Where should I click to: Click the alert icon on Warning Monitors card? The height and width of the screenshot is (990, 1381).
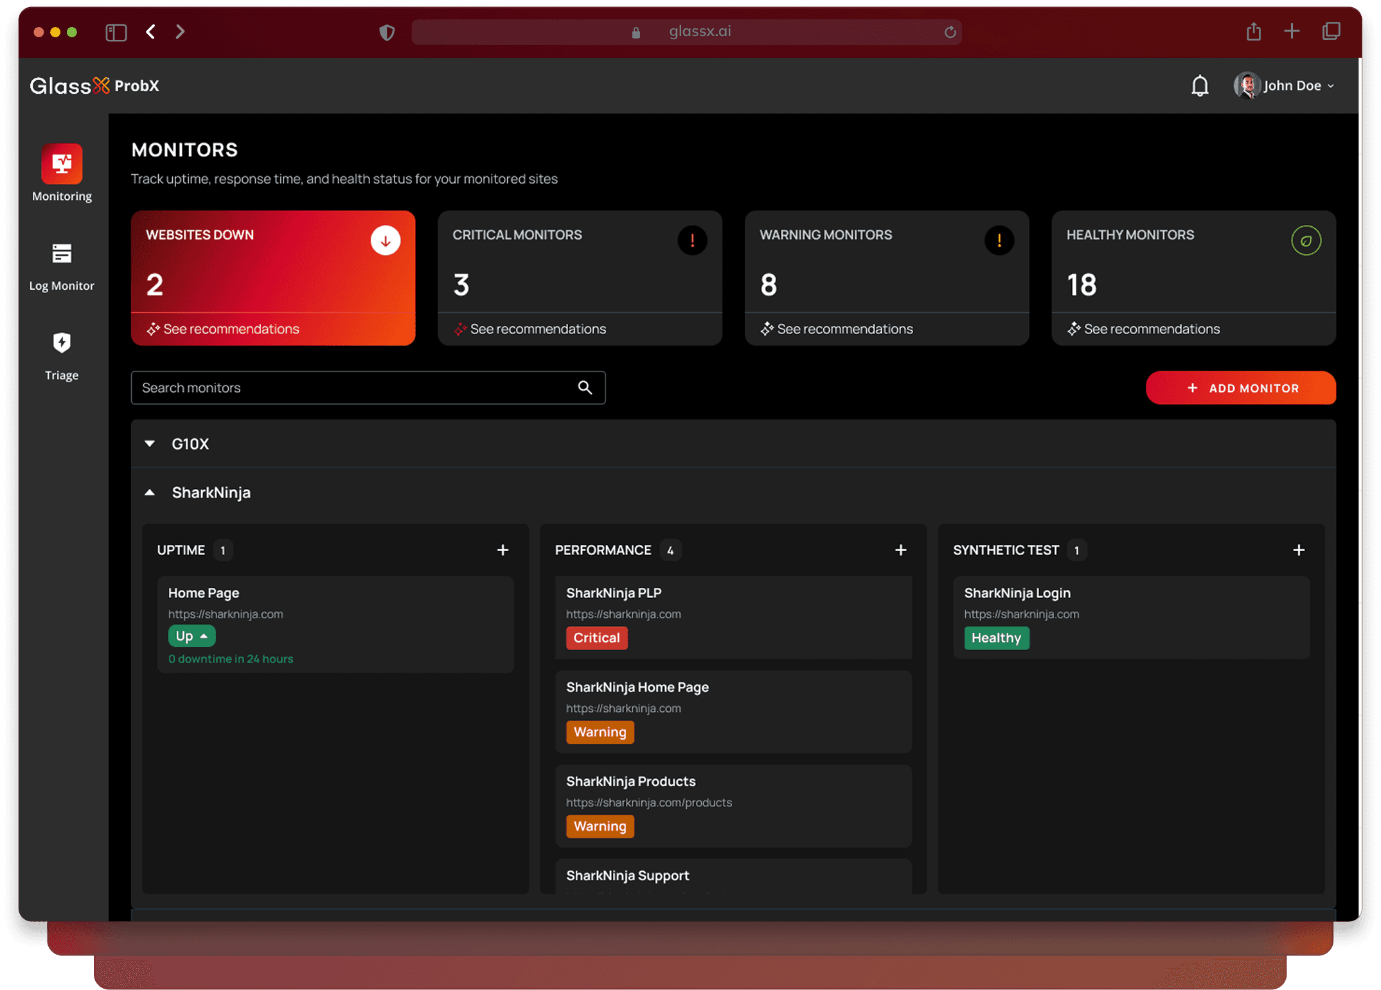pyautogui.click(x=999, y=241)
